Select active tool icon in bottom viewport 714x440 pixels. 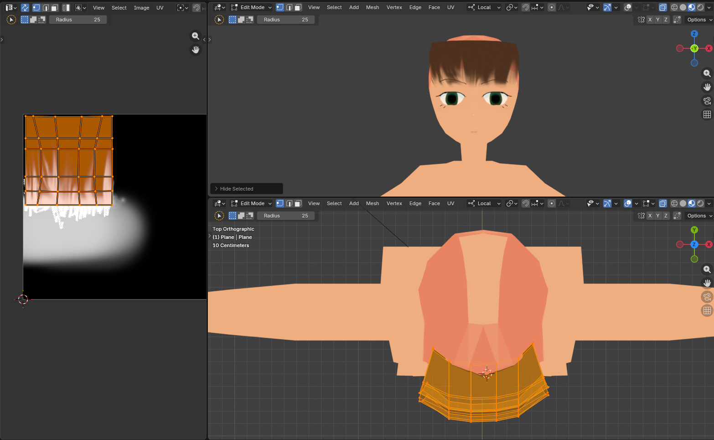pos(219,216)
